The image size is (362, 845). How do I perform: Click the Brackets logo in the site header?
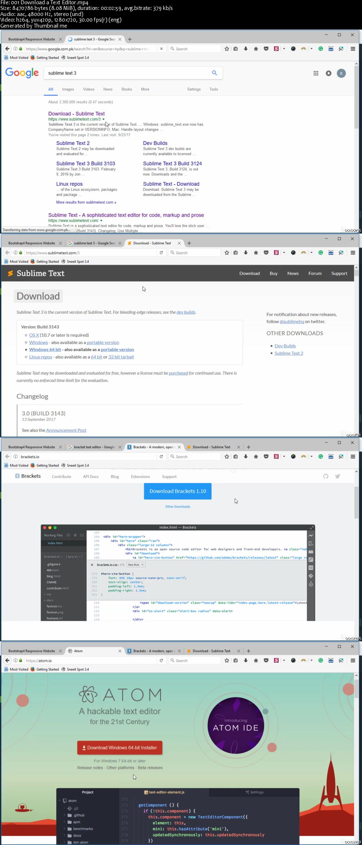click(x=28, y=476)
